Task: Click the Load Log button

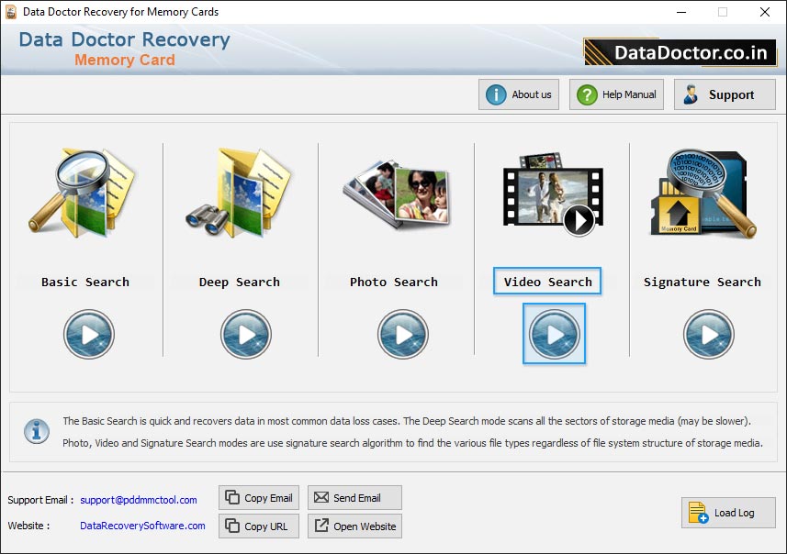Action: coord(727,513)
